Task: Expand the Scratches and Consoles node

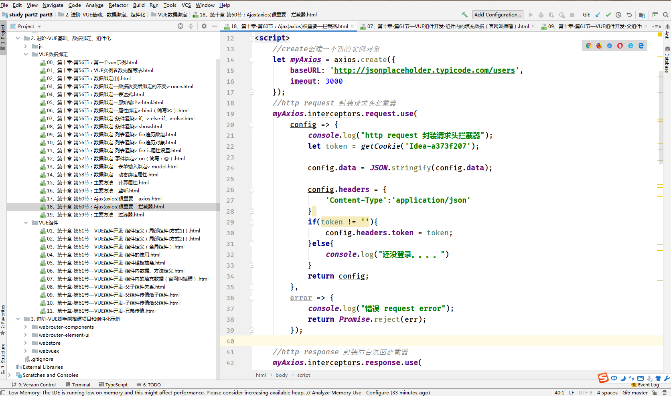Action: (10, 375)
